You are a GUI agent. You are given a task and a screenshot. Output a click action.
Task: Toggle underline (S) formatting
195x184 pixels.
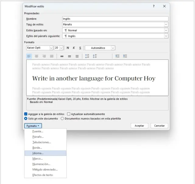[x=80, y=48]
